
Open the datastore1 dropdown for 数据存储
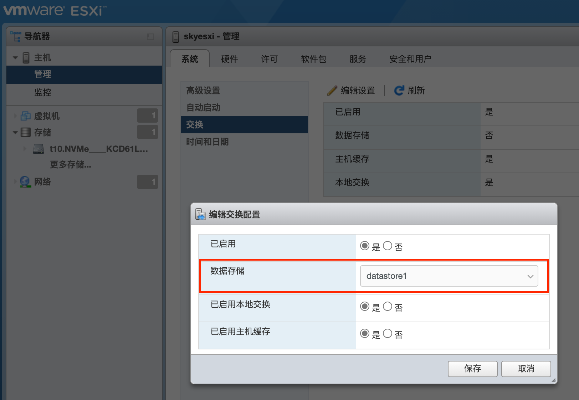click(x=449, y=276)
